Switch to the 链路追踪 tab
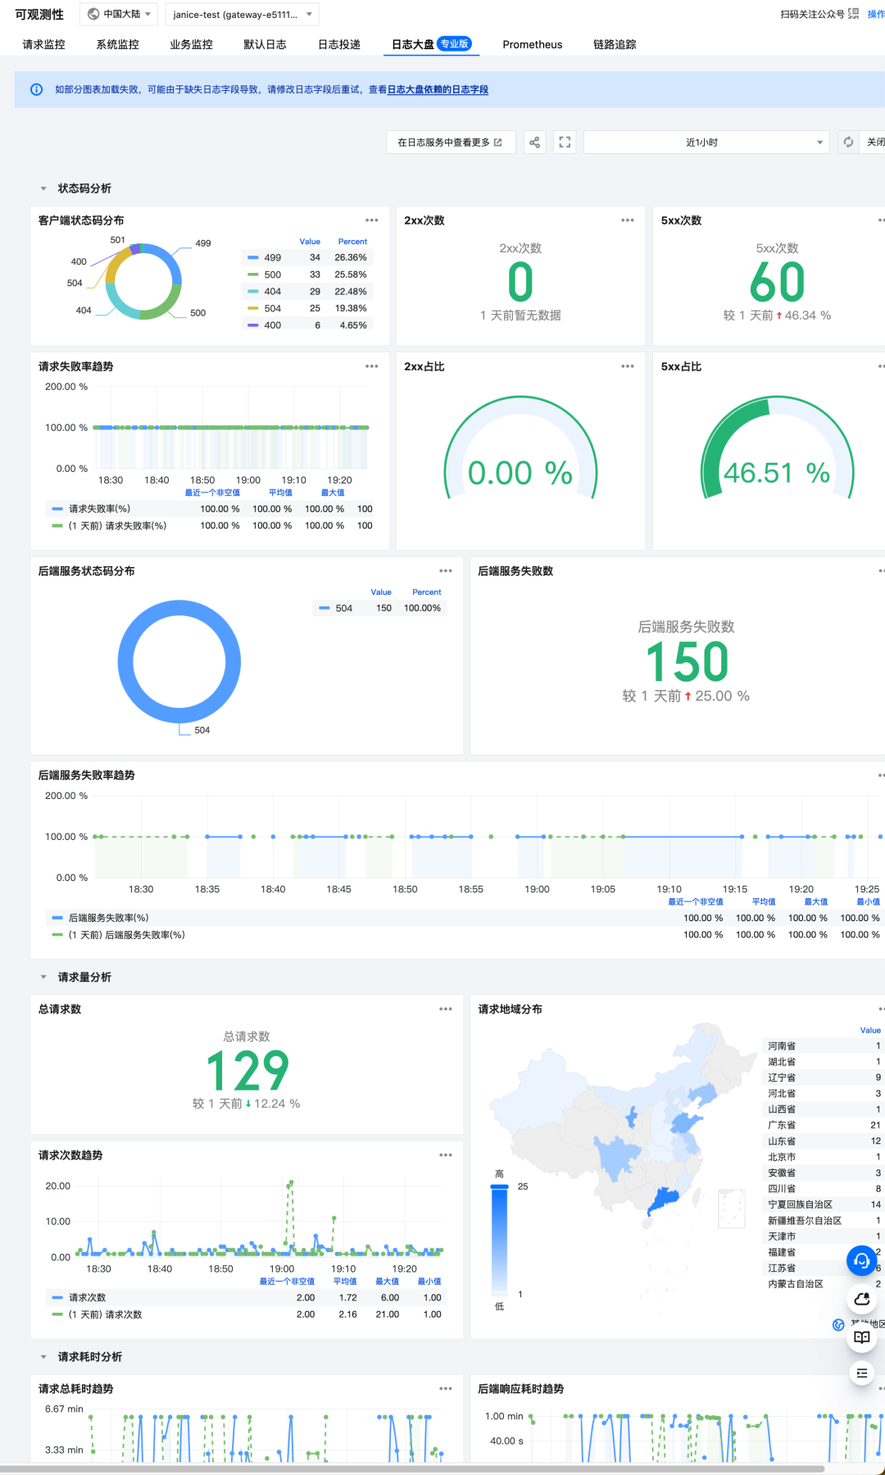This screenshot has width=885, height=1475. click(615, 44)
